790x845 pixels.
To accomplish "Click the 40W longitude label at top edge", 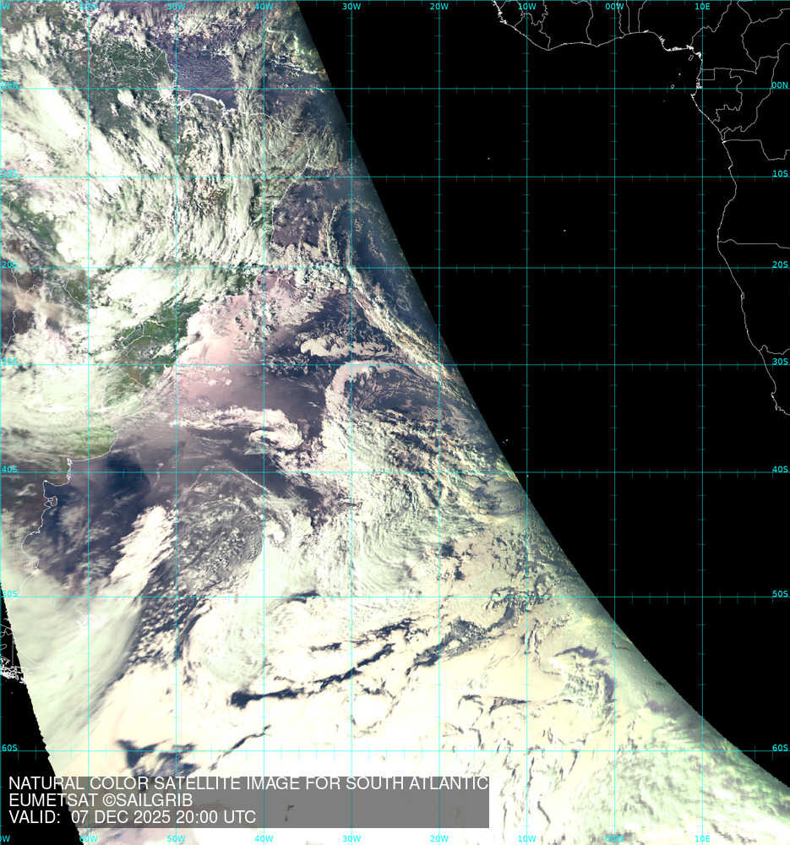I will point(264,7).
